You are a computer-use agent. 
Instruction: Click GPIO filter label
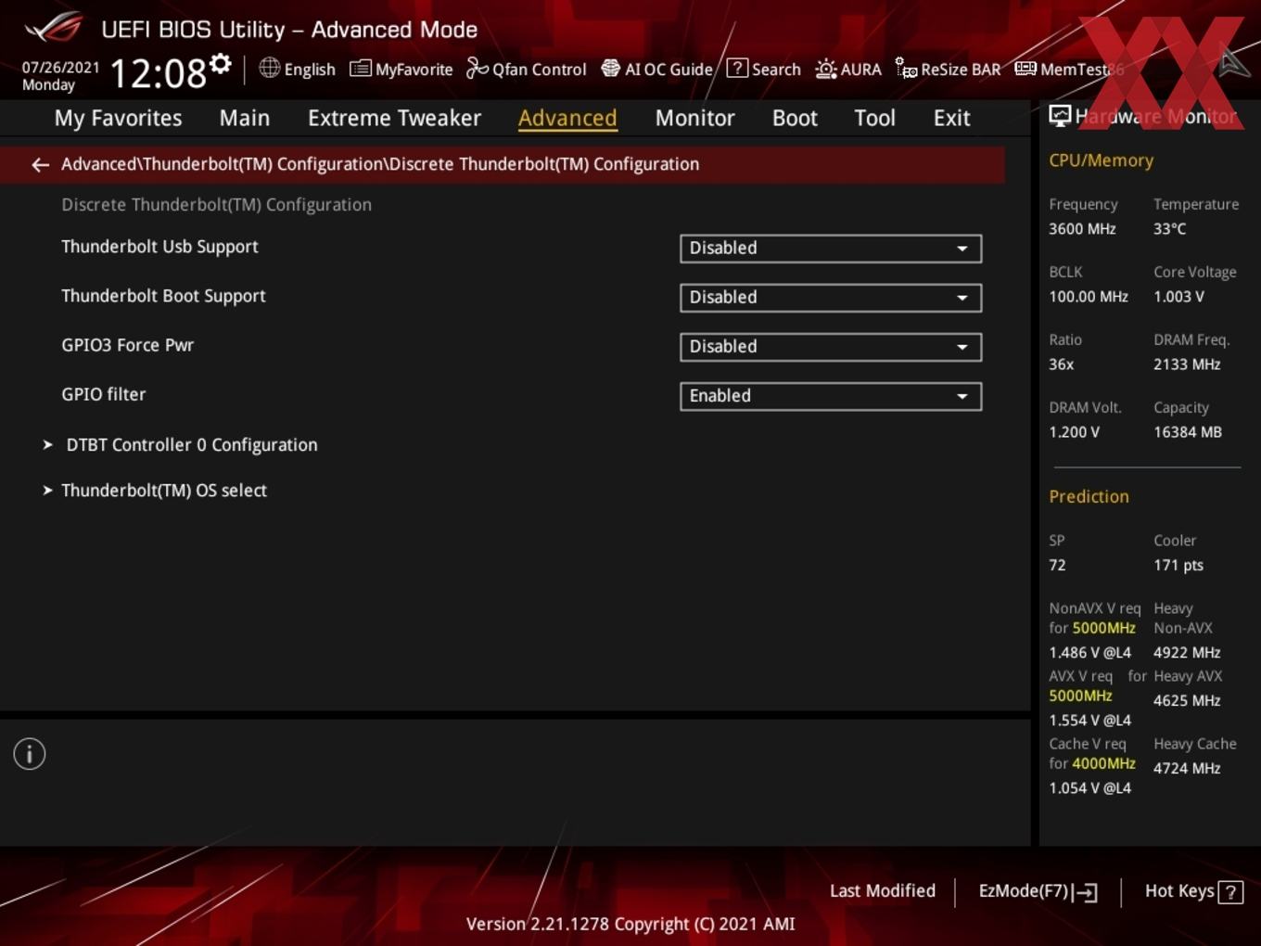(103, 394)
